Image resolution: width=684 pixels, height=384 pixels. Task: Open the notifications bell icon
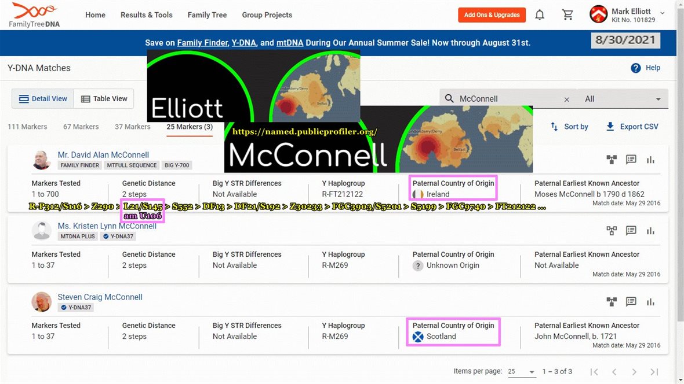click(540, 15)
